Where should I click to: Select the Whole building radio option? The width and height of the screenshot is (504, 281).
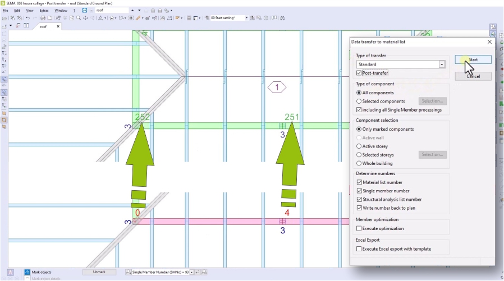(x=359, y=163)
